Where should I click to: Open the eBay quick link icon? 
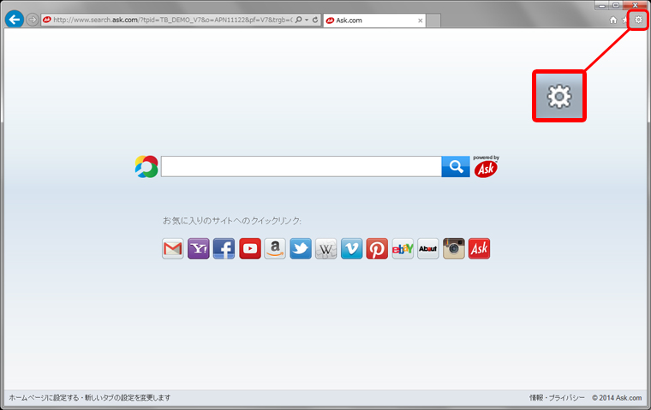pyautogui.click(x=403, y=248)
